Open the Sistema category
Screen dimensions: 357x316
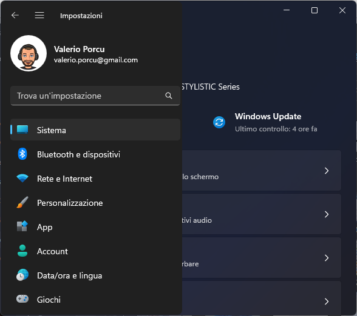coord(95,130)
